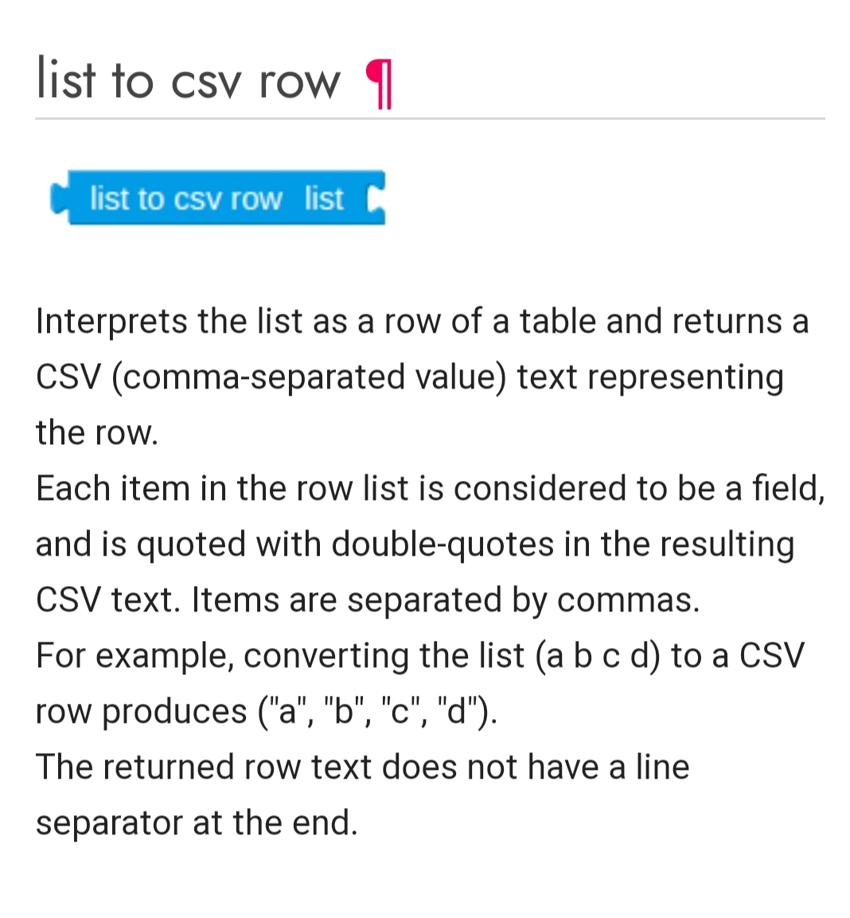Click the "(comma-separated value)" text

click(309, 377)
